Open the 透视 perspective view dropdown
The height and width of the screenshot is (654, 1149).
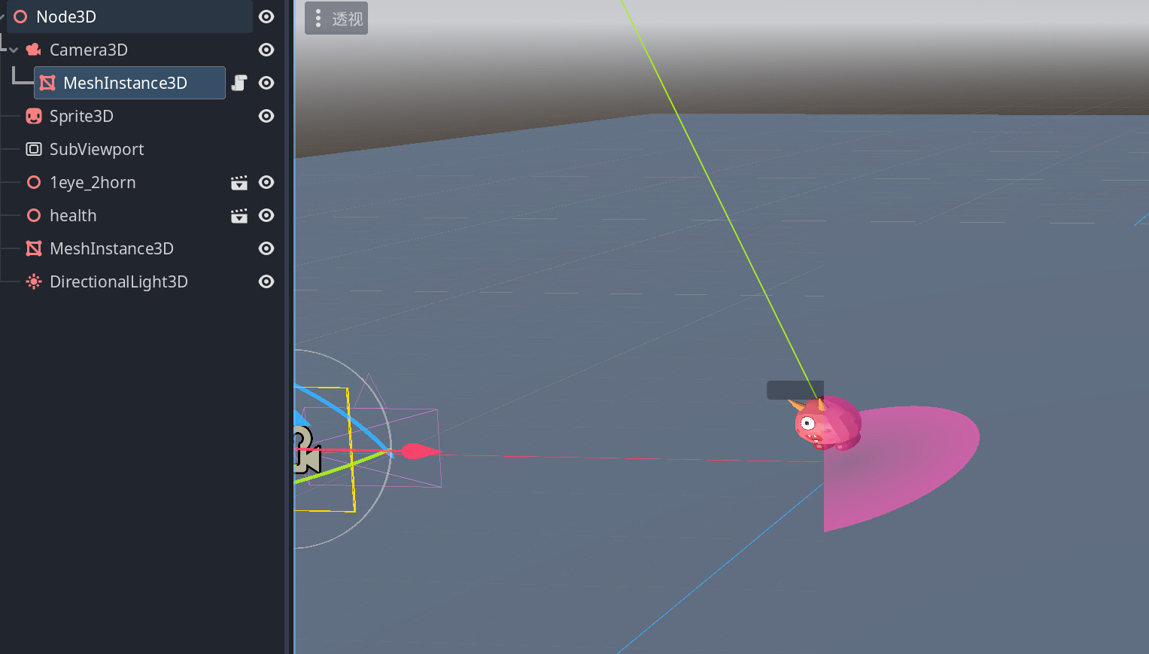336,19
